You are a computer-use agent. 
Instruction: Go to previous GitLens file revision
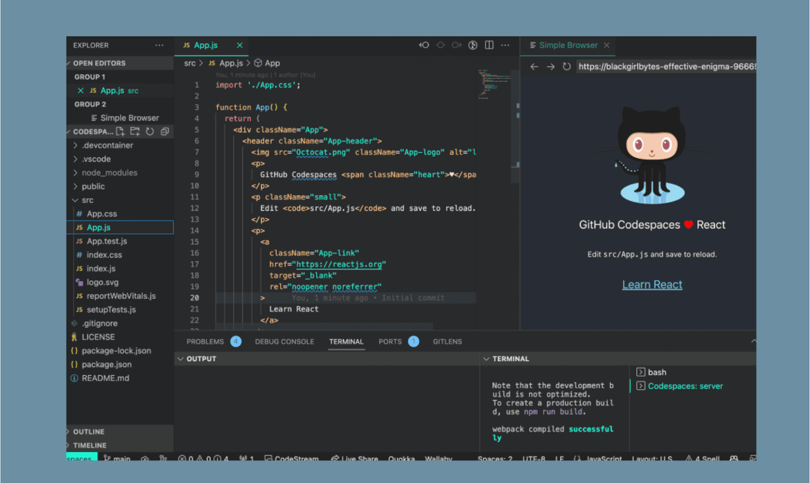(424, 45)
